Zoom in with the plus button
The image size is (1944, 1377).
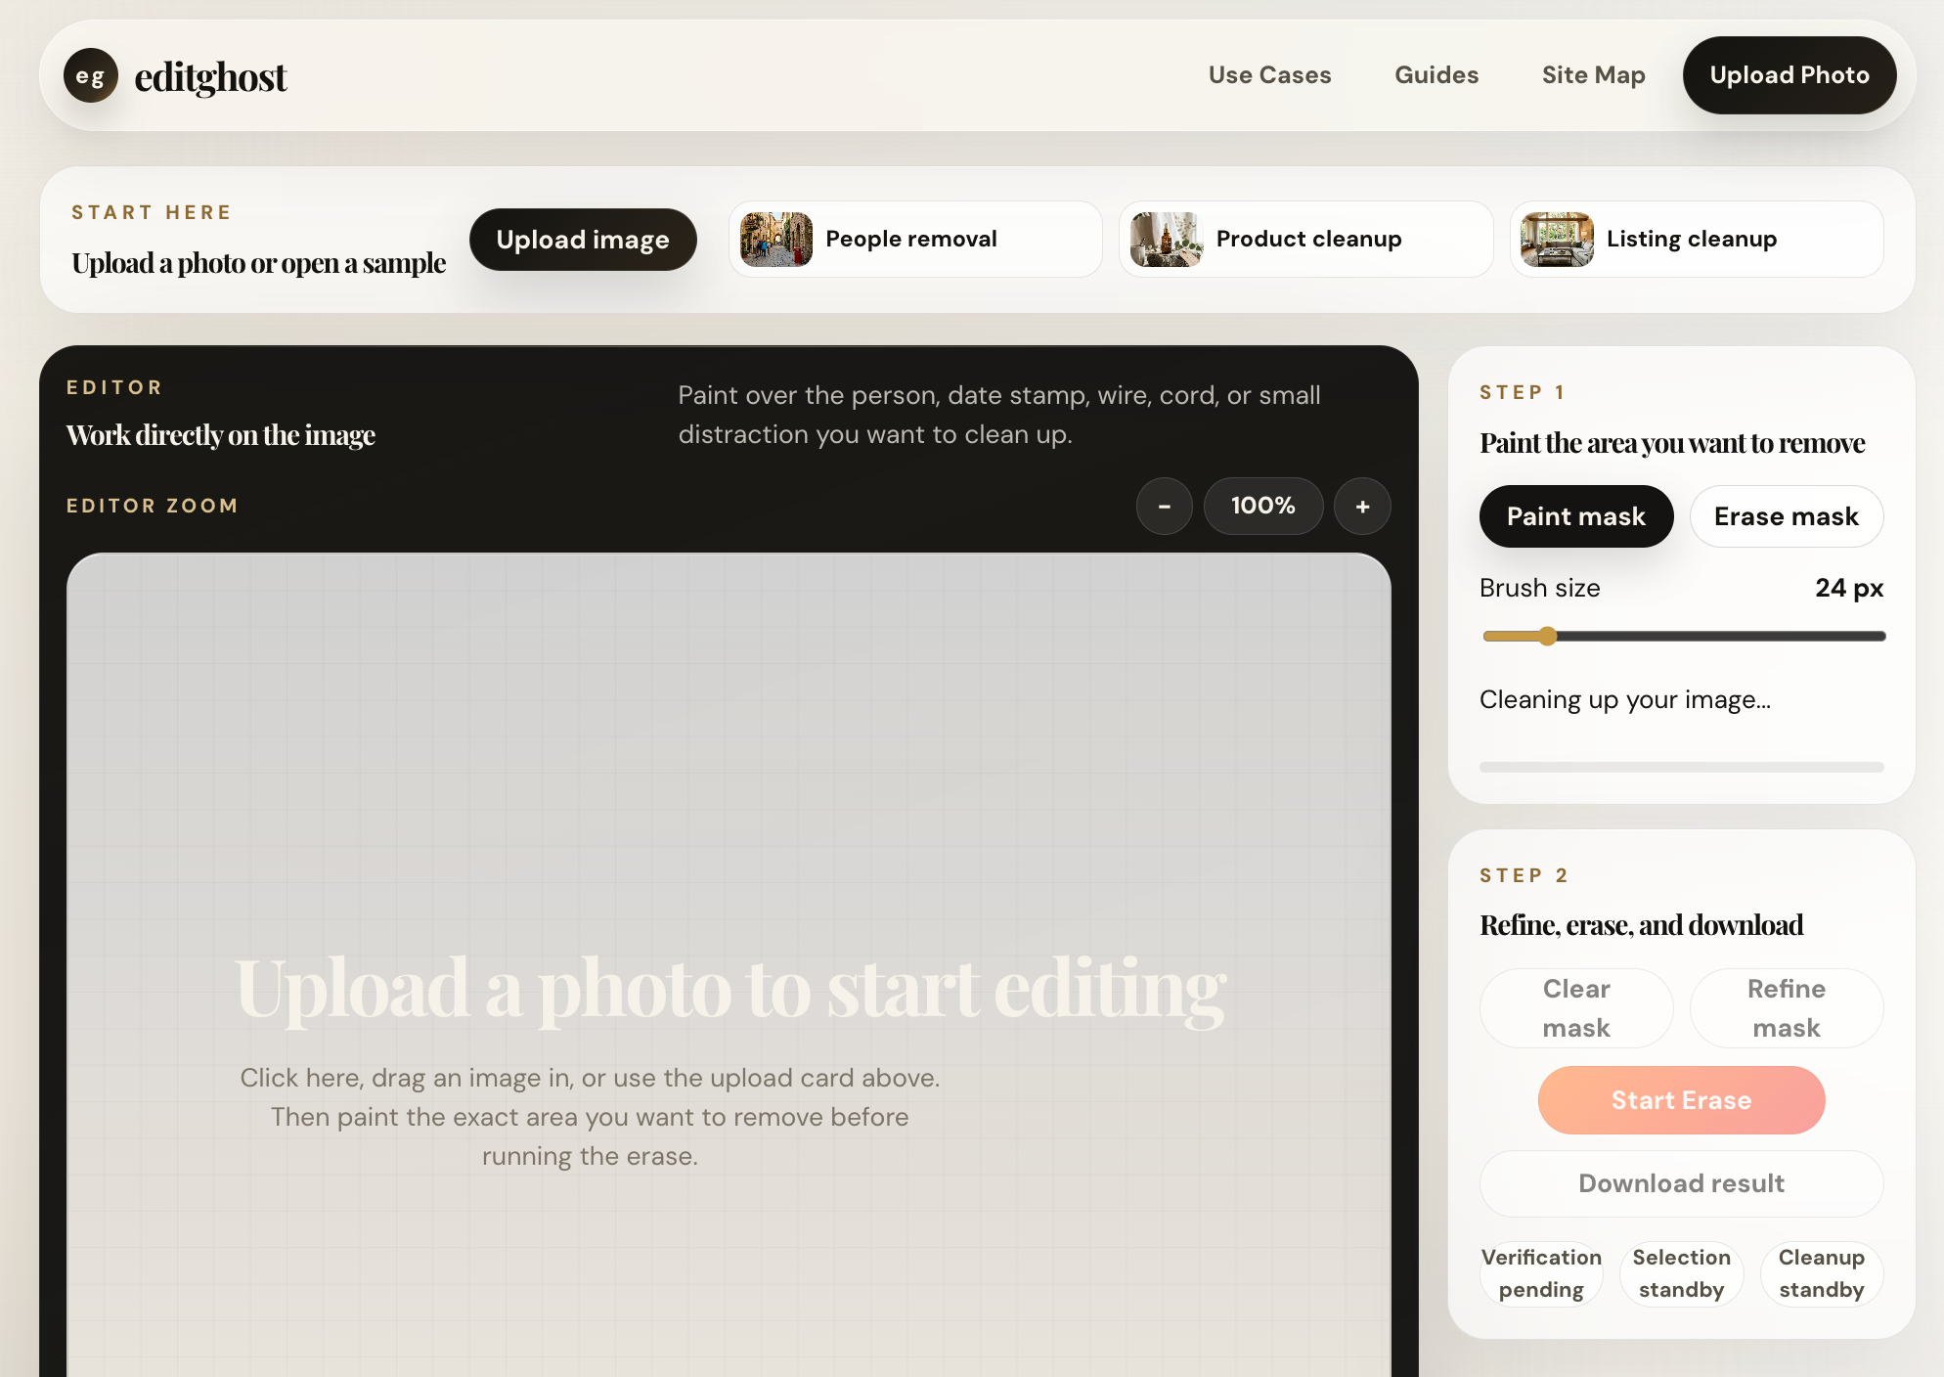(x=1362, y=507)
